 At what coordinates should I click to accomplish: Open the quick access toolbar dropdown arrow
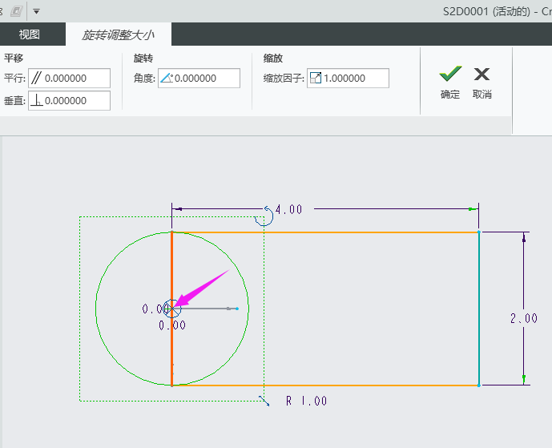[36, 12]
